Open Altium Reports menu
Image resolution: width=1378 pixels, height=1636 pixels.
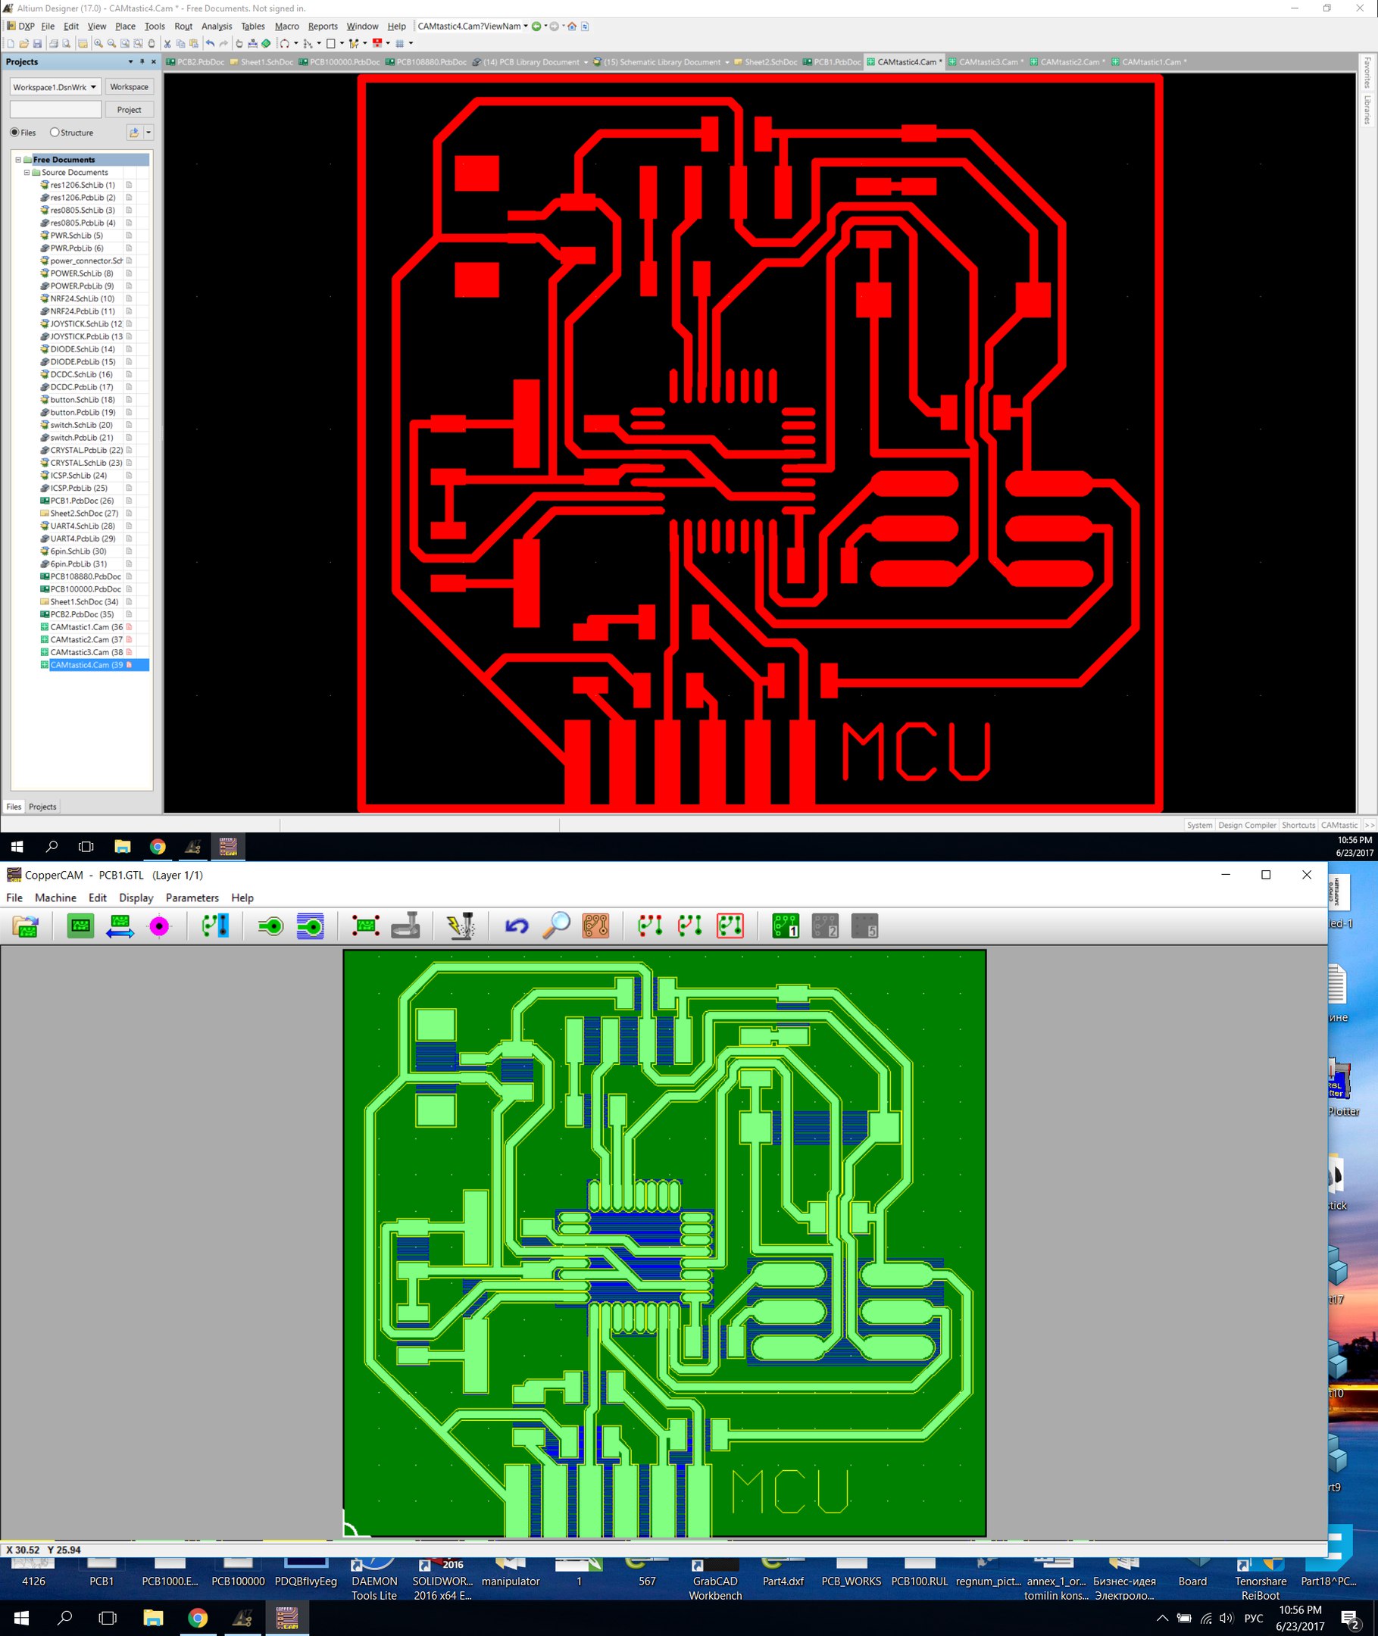tap(323, 27)
